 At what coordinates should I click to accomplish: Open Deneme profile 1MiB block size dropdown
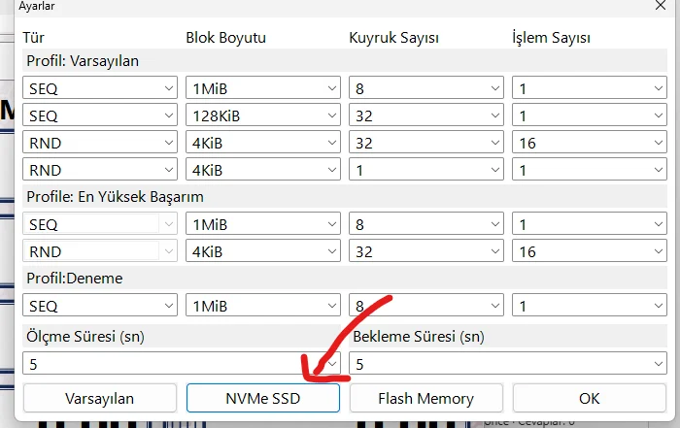[x=262, y=305]
